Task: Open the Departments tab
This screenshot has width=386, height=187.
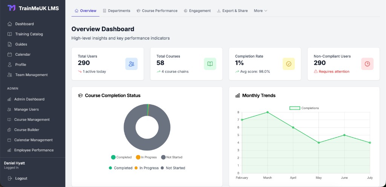Action: 116,11
